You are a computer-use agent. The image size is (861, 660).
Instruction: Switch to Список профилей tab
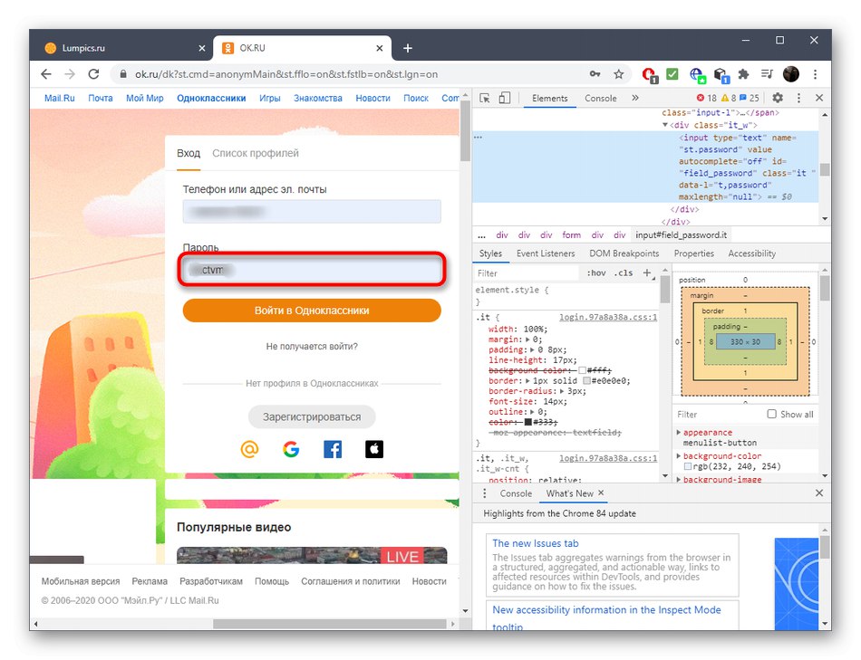(256, 153)
